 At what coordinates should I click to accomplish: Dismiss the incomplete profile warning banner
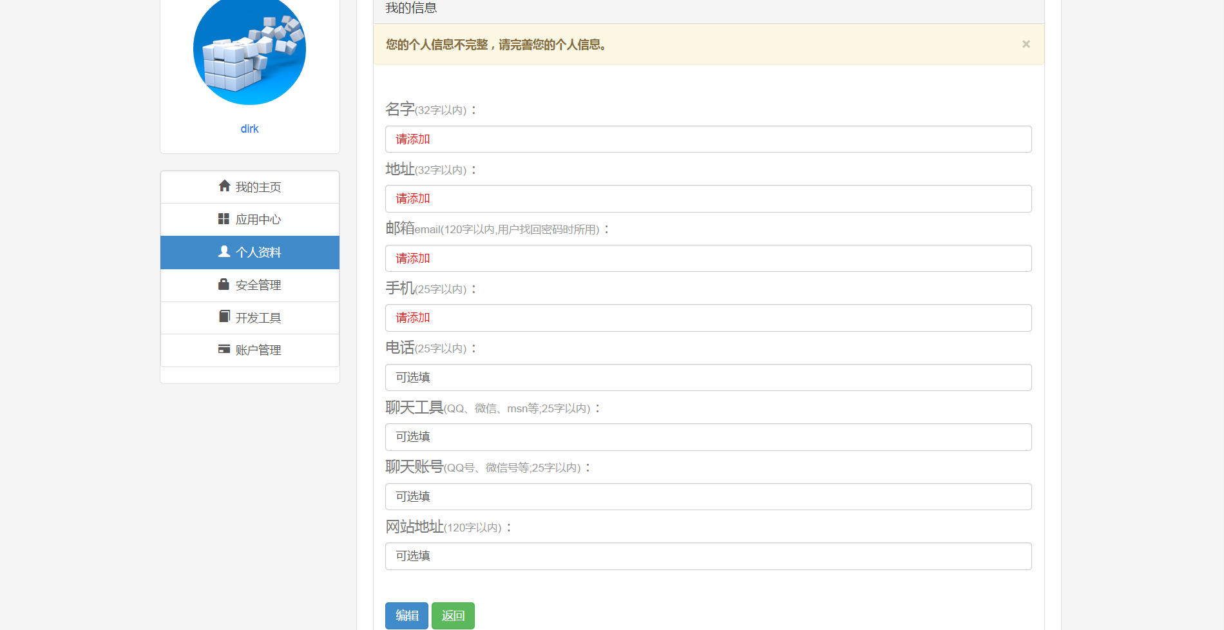[x=1026, y=44]
